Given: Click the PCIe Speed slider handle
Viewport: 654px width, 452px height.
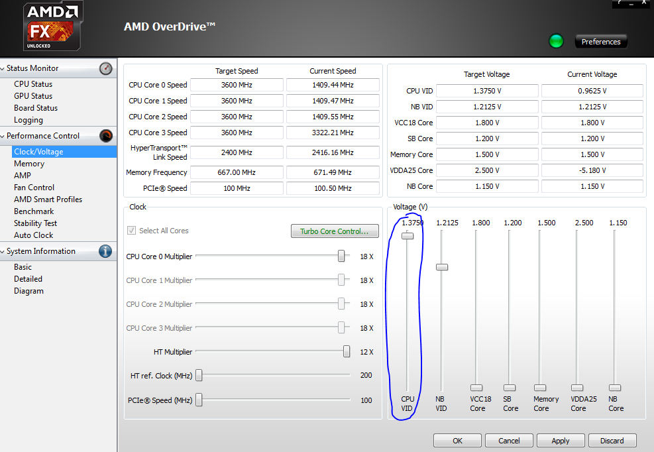Looking at the screenshot, I should click(x=199, y=400).
